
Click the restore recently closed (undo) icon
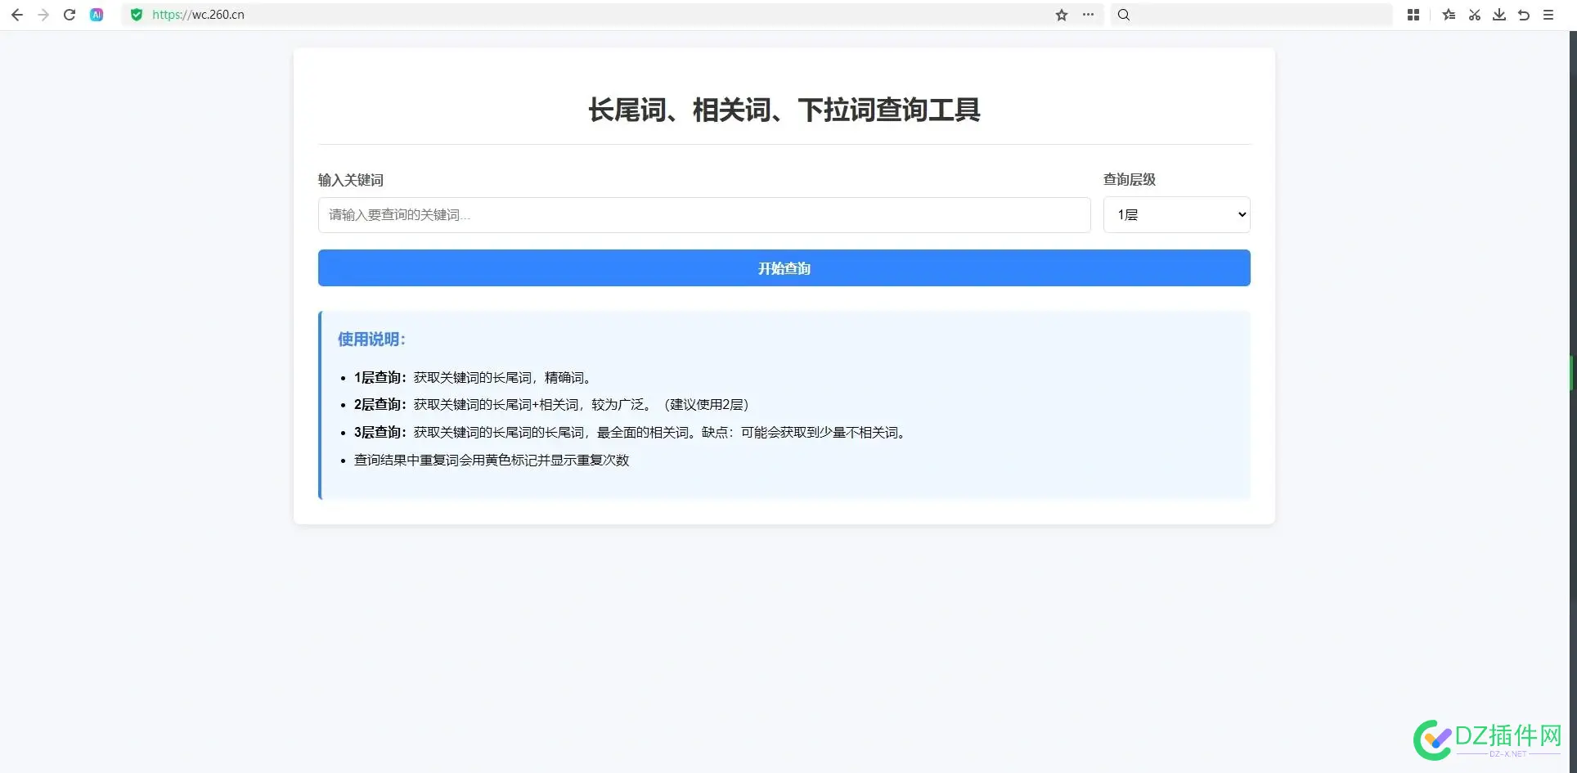1524,15
